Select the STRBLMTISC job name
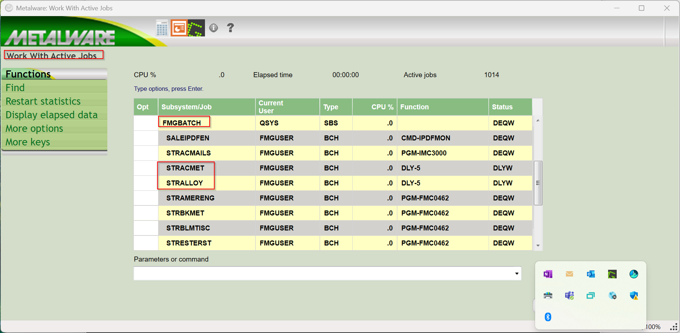Screen dimensions: 680x333 pyautogui.click(x=188, y=228)
